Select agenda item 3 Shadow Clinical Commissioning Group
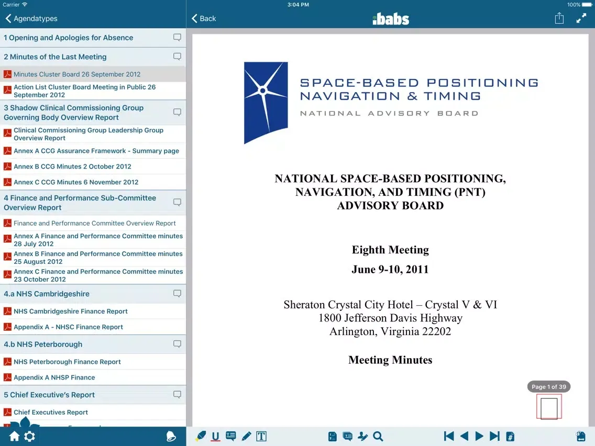 pyautogui.click(x=93, y=113)
